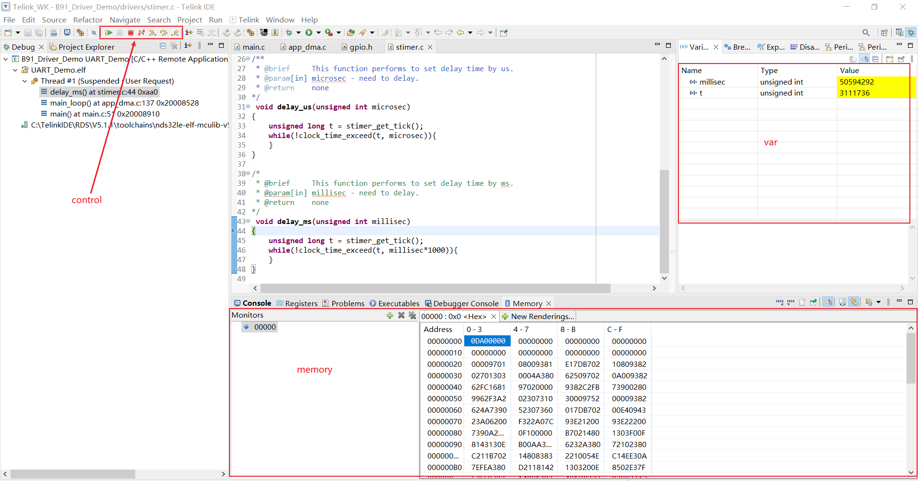This screenshot has width=918, height=481.
Task: Switch to the app_dma.c editor tab
Action: (x=303, y=47)
